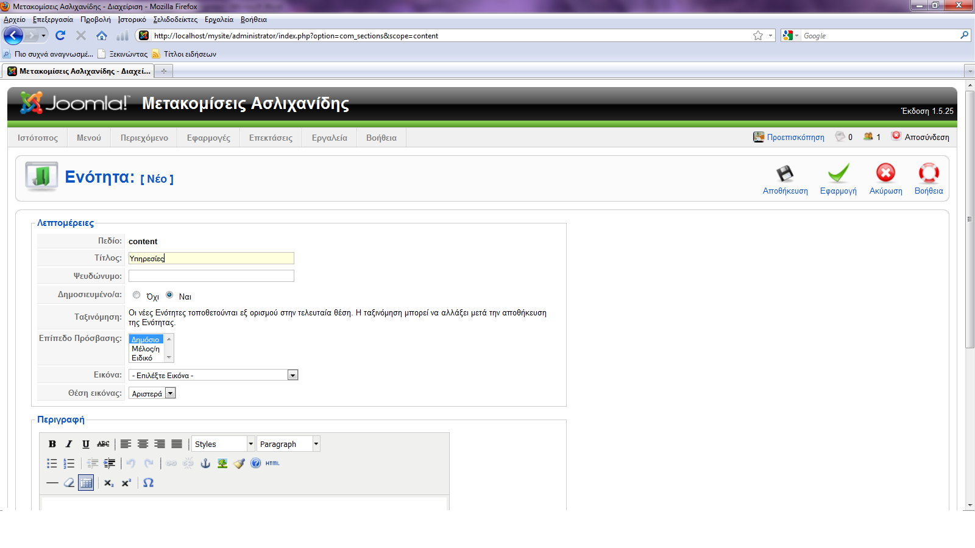Apply italic formatting in editor
The image size is (975, 548).
(x=69, y=444)
